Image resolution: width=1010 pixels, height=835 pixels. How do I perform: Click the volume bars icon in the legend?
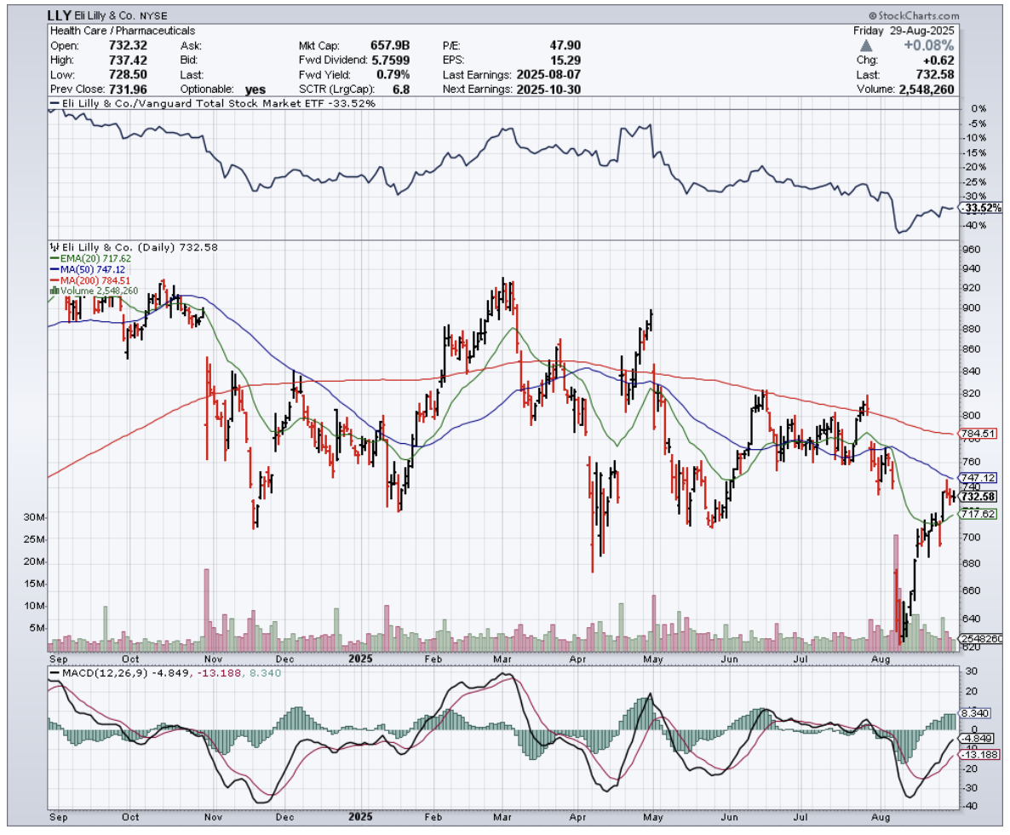(54, 291)
